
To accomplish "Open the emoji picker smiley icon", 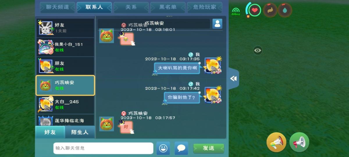I will (x=163, y=148).
